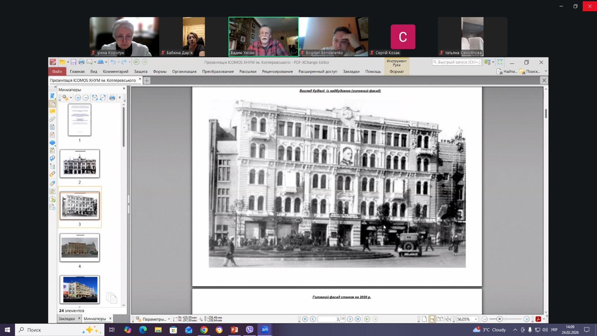Enable single page layout view
This screenshot has height=336, width=597.
point(424,319)
